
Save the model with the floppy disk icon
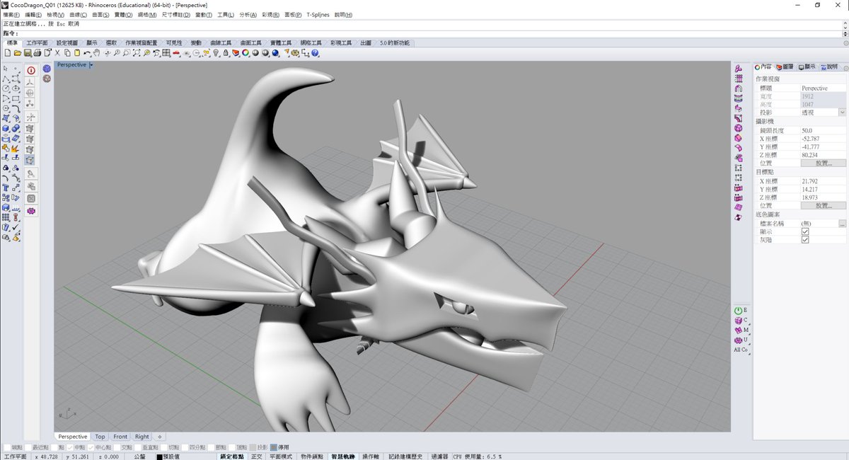(28, 53)
